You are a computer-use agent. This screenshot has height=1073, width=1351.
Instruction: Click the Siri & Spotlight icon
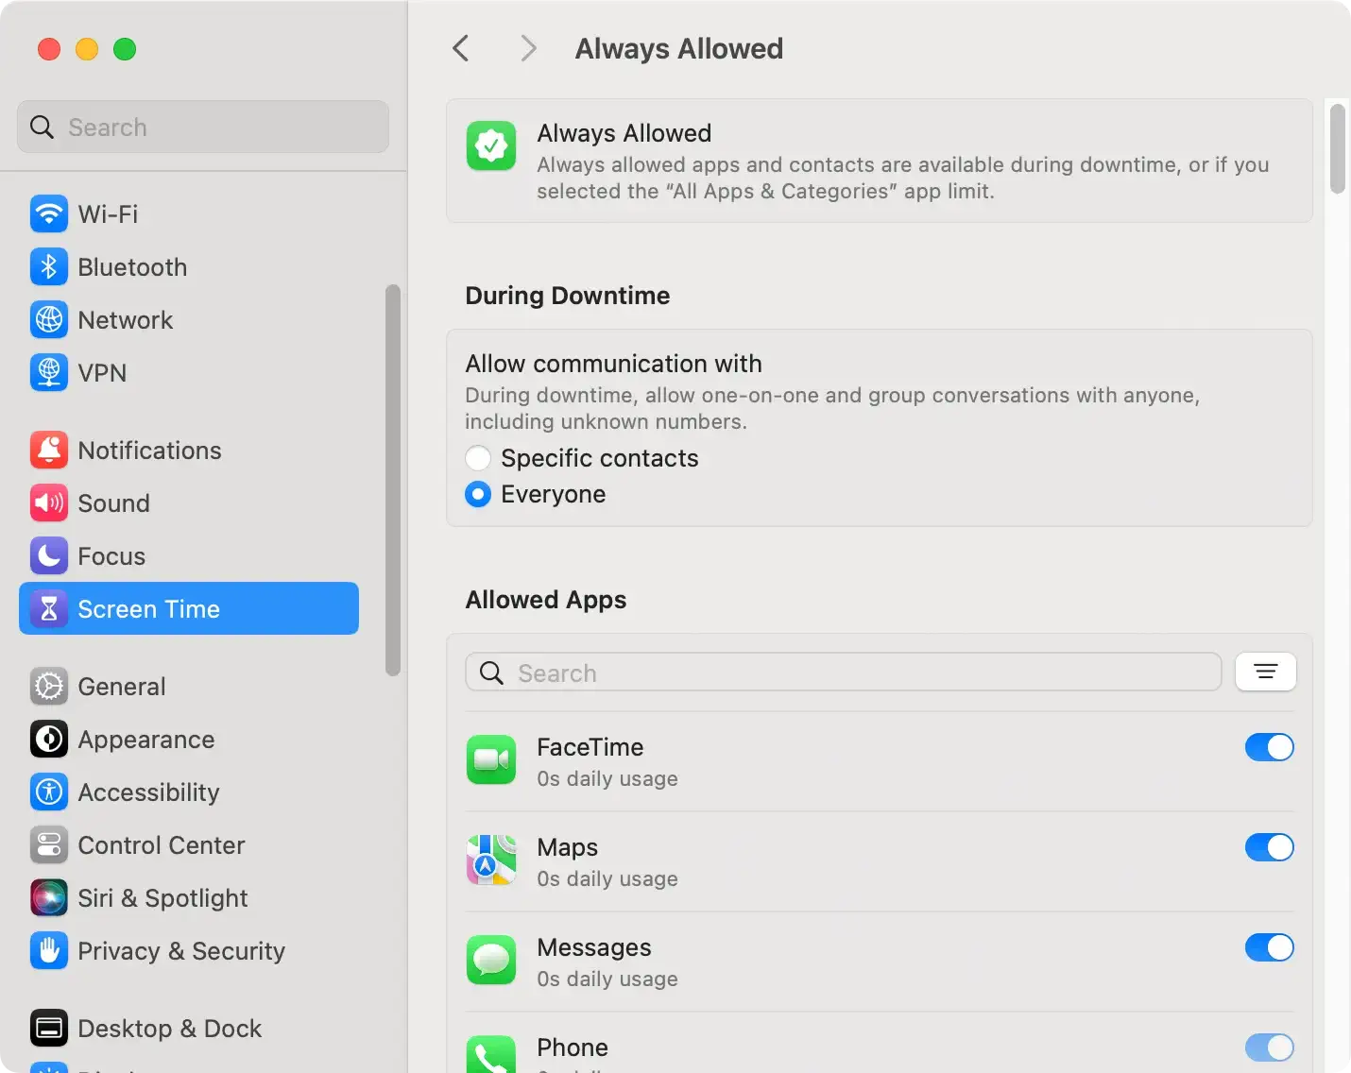point(48,898)
